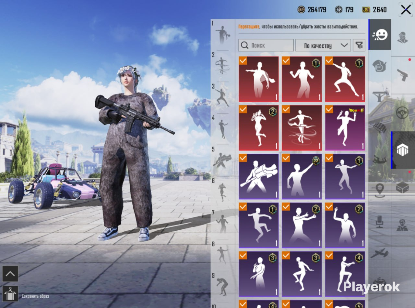Click the hanger save outfit icon
Viewport: 415px width, 308px height.
(x=10, y=293)
